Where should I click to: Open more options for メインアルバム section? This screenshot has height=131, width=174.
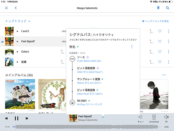click(164, 75)
